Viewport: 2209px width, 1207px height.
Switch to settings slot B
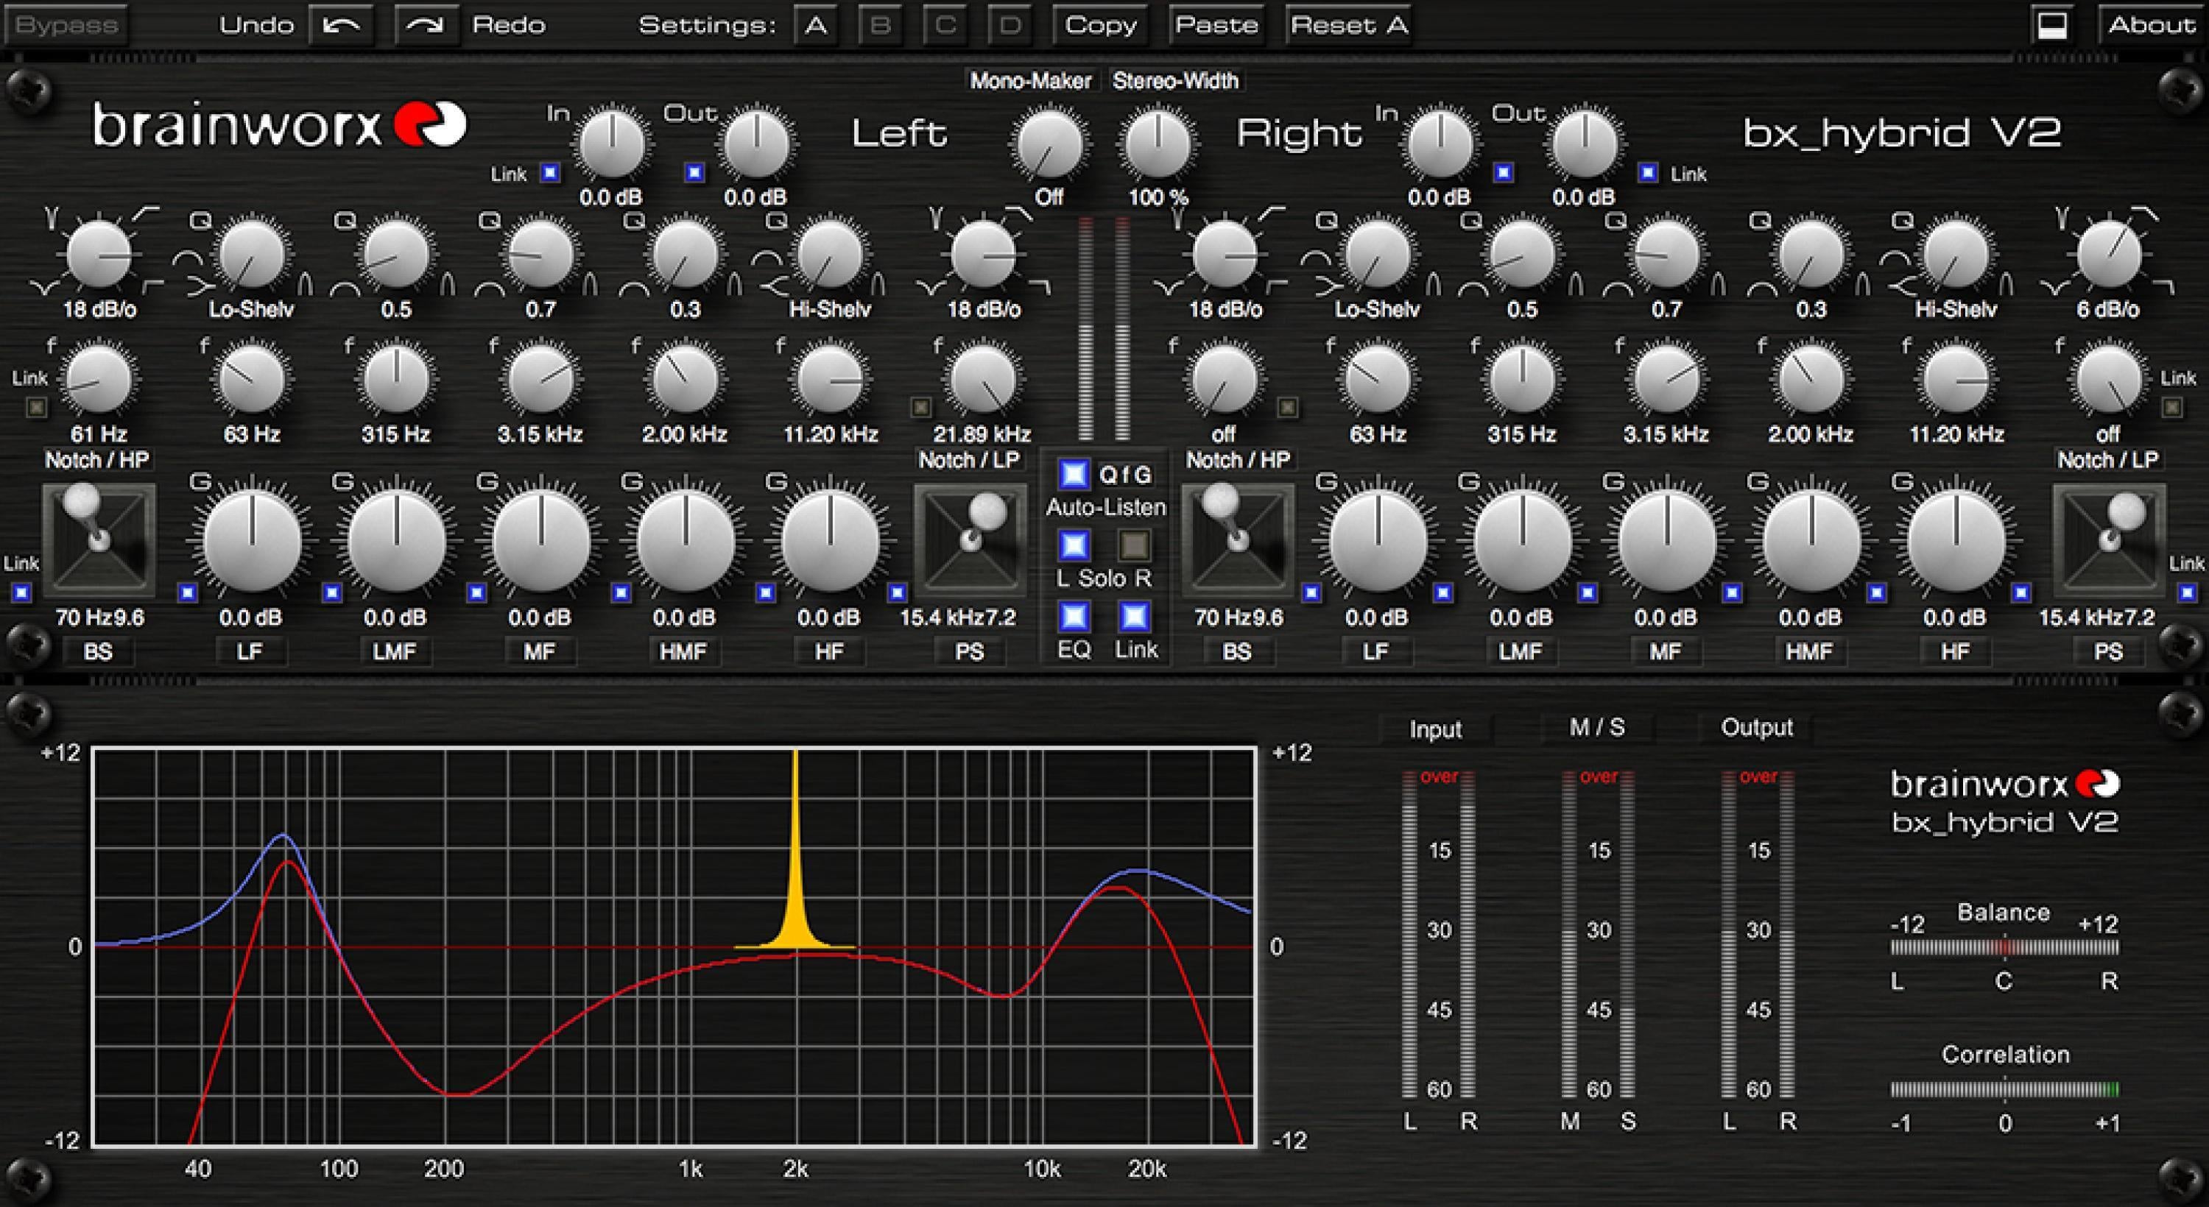880,25
